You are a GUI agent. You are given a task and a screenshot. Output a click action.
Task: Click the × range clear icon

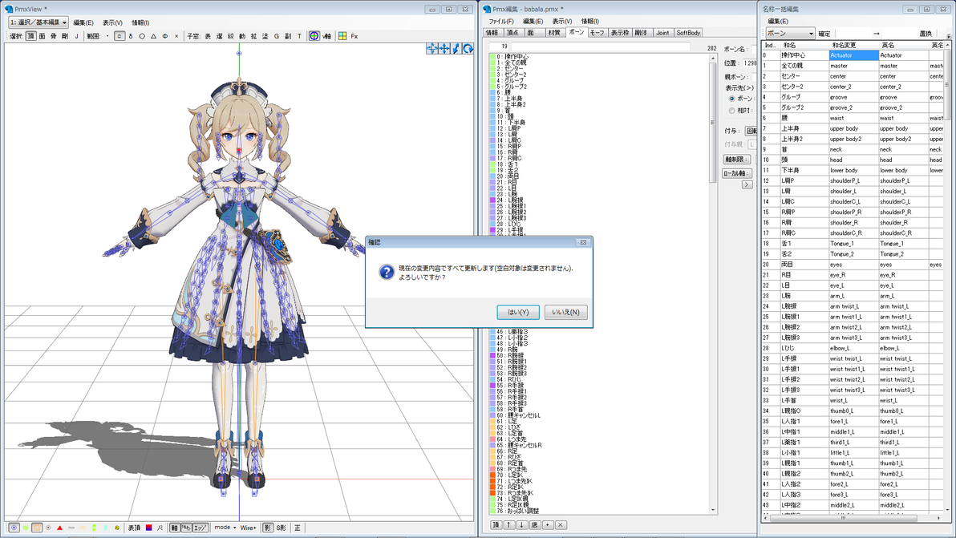click(x=176, y=36)
